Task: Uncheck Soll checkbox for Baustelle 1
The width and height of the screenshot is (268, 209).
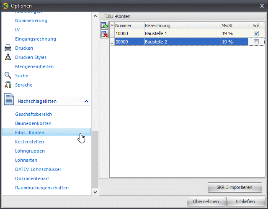Action: (256, 33)
